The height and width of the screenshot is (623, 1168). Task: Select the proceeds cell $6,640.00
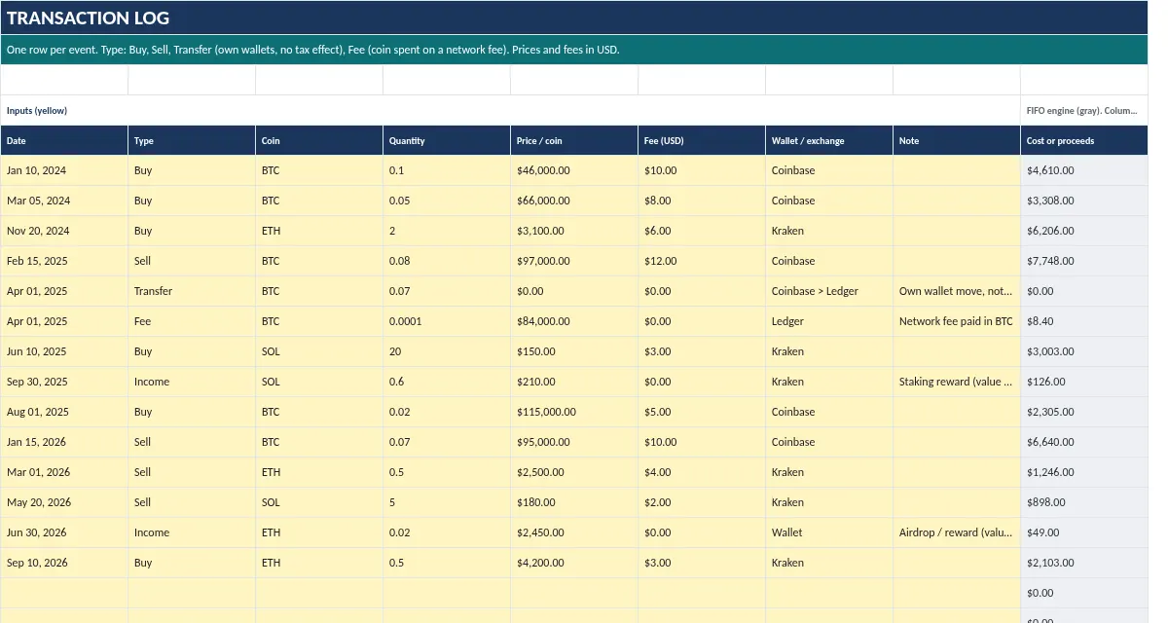pyautogui.click(x=1084, y=442)
